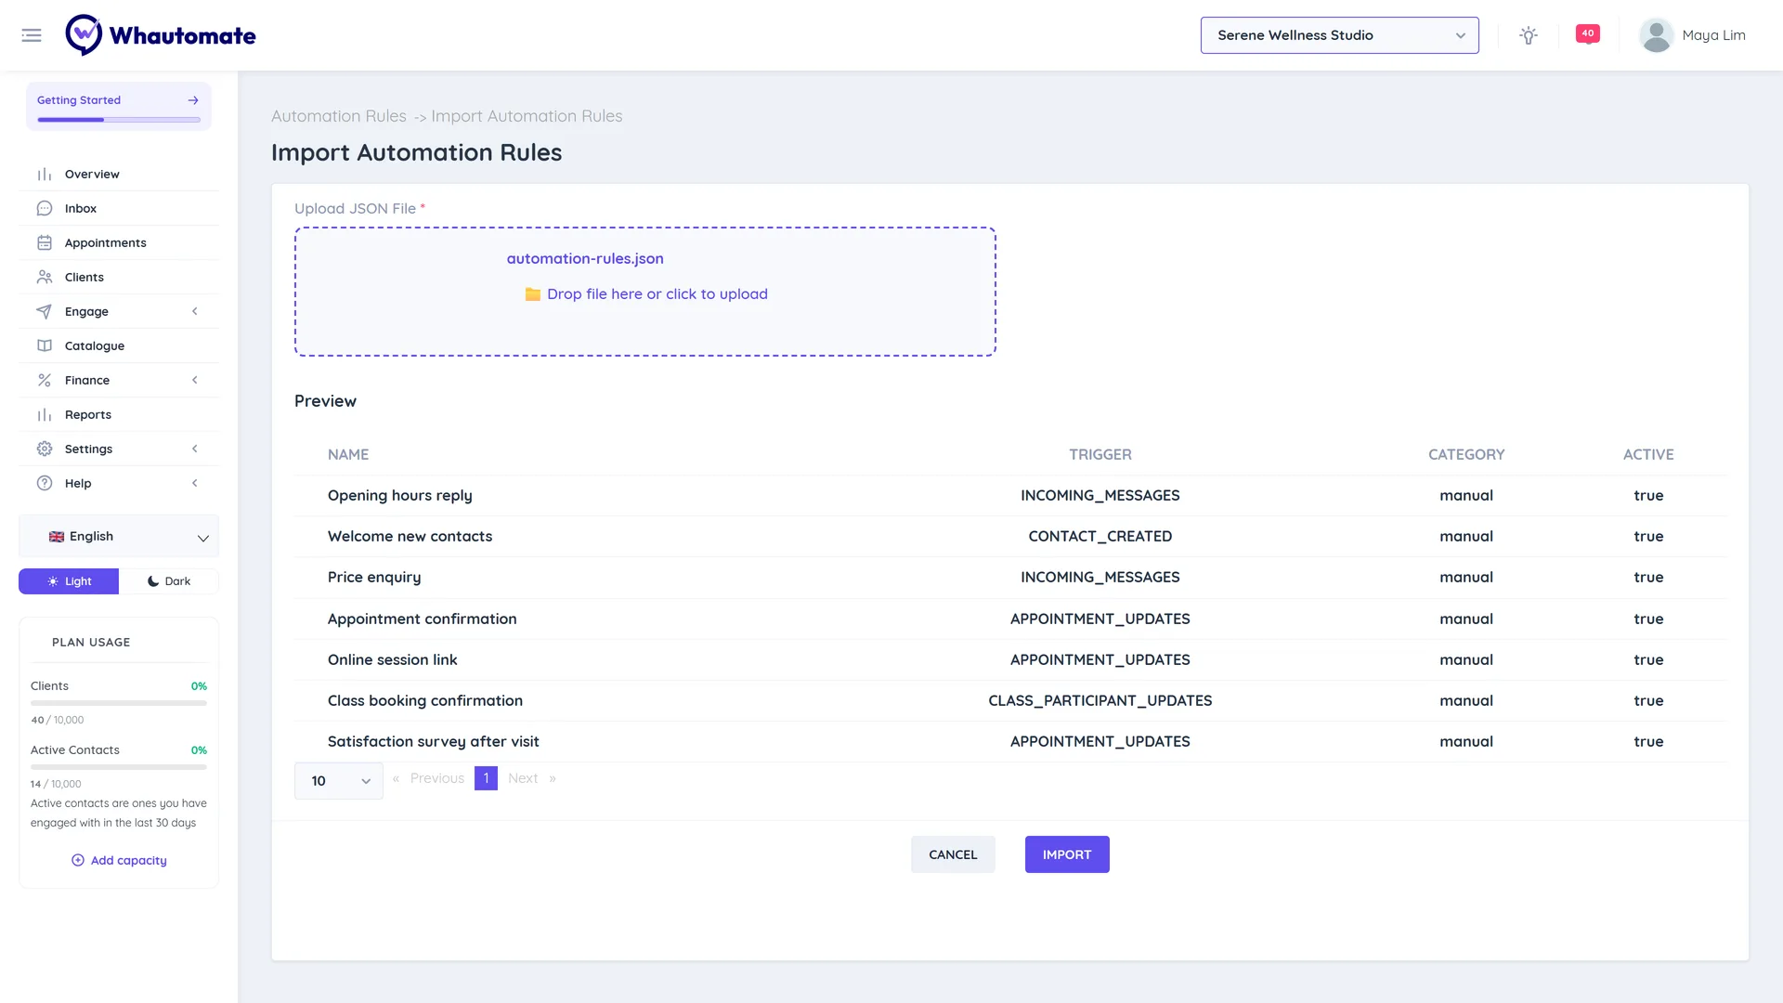Open the Getting Started arrow
This screenshot has height=1003, width=1783.
(193, 100)
